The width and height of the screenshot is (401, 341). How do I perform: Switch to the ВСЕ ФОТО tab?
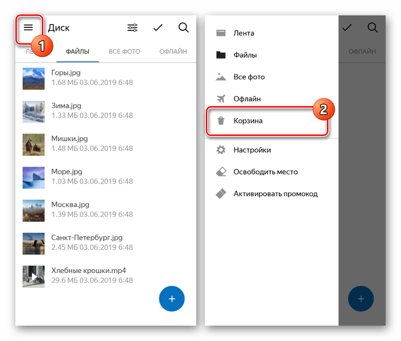[x=124, y=52]
